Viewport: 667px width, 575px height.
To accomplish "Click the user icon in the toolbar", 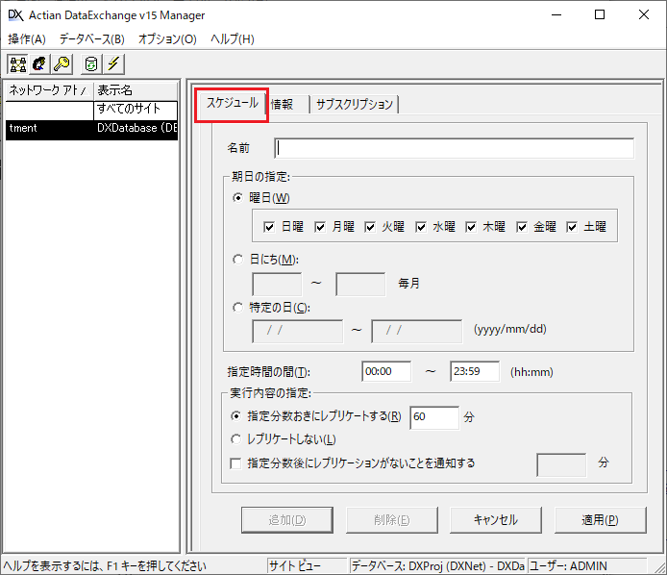I will (39, 64).
